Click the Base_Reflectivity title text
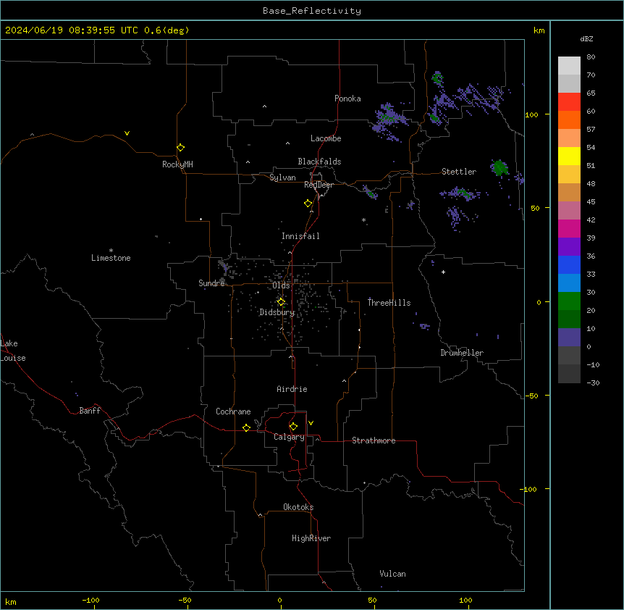The image size is (624, 610). (312, 11)
